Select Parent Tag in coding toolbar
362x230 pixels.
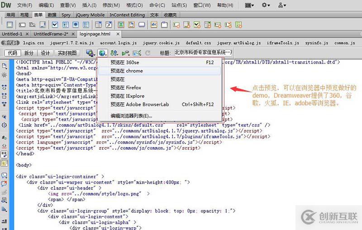[x=4, y=116]
